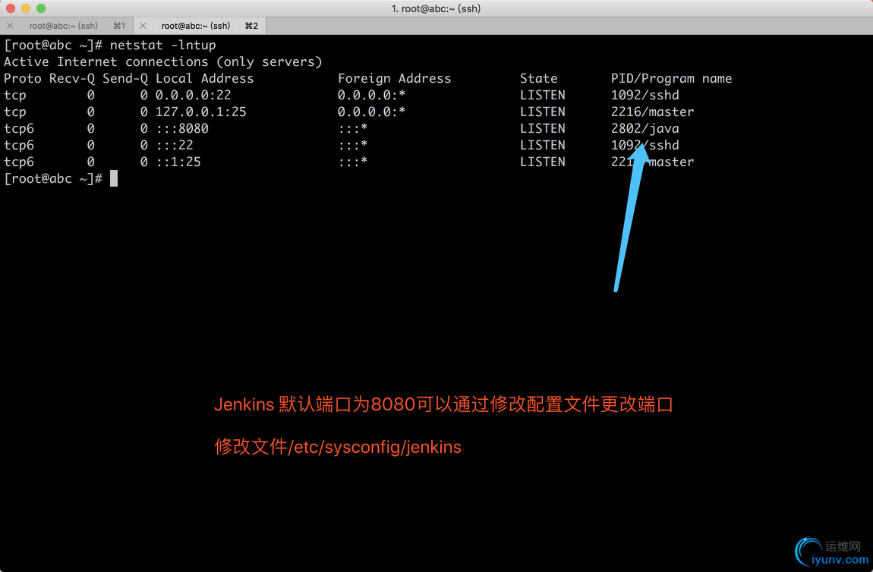Image resolution: width=873 pixels, height=572 pixels.
Task: Click the green zoom window button
Action: (x=41, y=8)
